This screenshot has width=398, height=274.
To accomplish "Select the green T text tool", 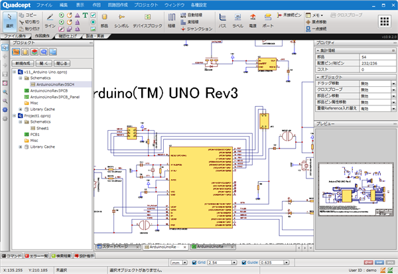I will [x=86, y=15].
